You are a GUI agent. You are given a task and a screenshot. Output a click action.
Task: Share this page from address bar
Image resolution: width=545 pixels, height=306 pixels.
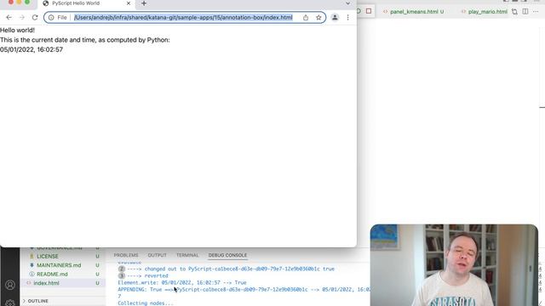(306, 17)
